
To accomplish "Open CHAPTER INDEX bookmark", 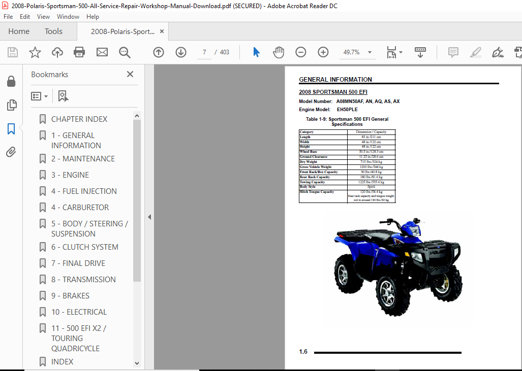I will (79, 119).
